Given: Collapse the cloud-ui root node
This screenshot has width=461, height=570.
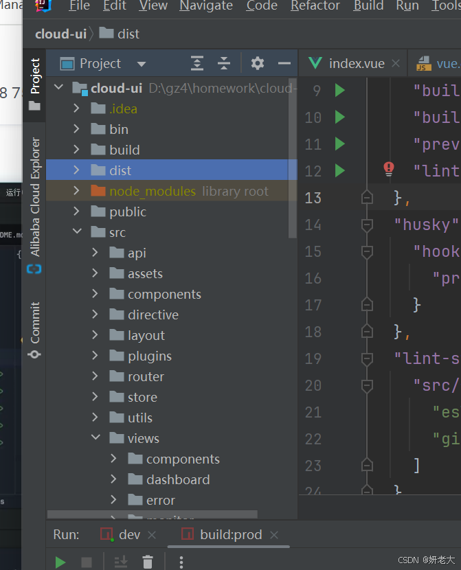Looking at the screenshot, I should coord(58,87).
